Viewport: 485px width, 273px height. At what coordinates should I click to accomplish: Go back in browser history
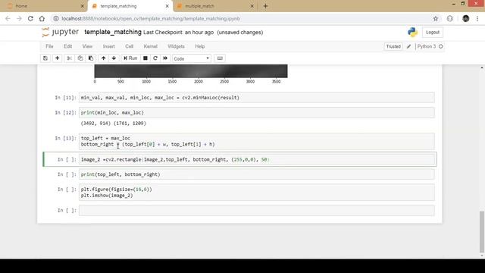8,18
